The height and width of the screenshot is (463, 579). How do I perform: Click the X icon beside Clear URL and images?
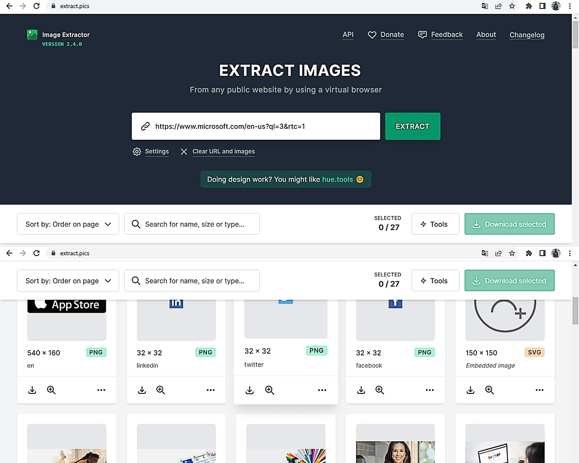click(184, 152)
